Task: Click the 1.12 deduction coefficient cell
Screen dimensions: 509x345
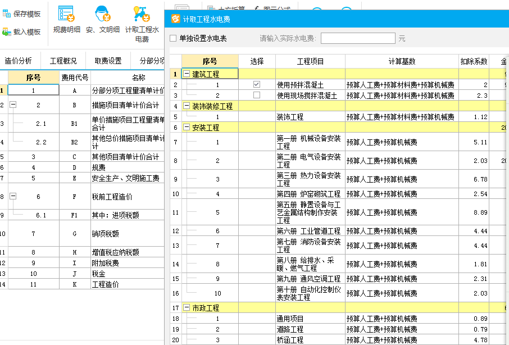Action: [x=474, y=117]
